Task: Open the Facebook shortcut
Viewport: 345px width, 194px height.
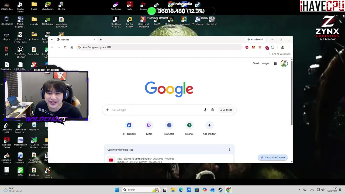Action: click(x=129, y=128)
